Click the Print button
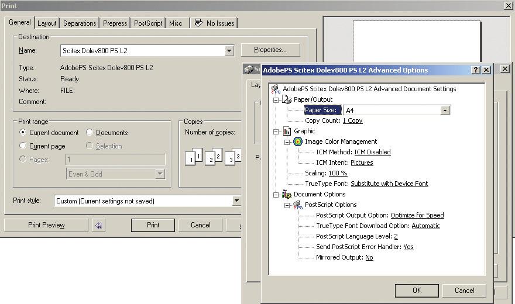The width and height of the screenshot is (515, 304). click(x=153, y=225)
